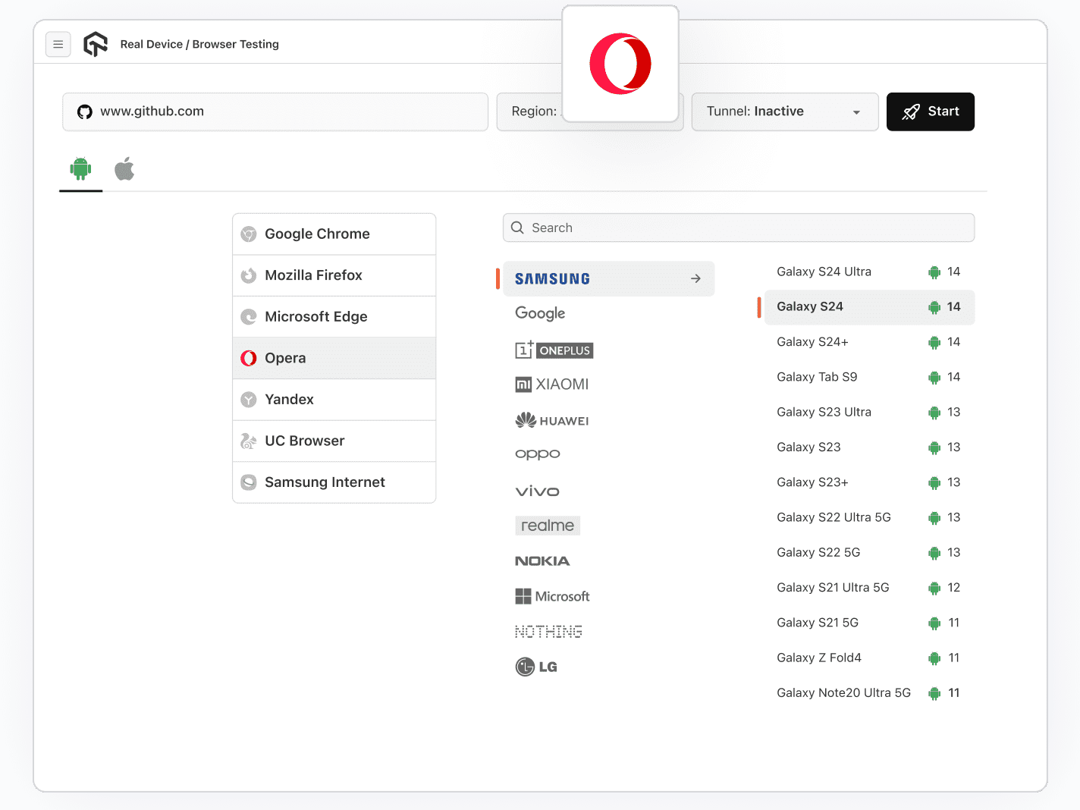Start the browser testing session
This screenshot has height=810, width=1080.
point(931,111)
